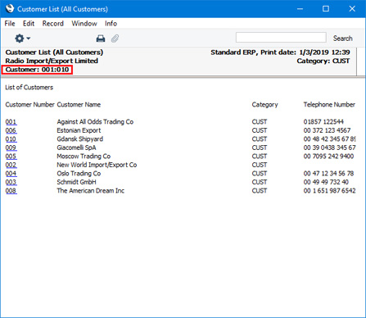This screenshot has height=318, width=366.
Task: Select the name Against All Odds Trading Co
Action: (95, 122)
